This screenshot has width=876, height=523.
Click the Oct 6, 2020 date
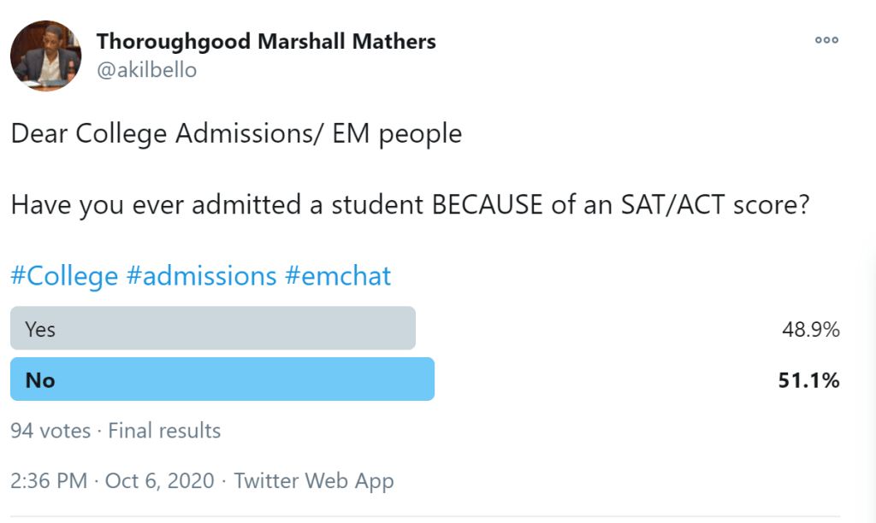coord(159,481)
